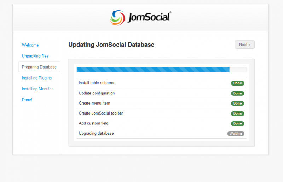Open the Installing Modules step
Screen dimensions: 283x182
click(37, 89)
